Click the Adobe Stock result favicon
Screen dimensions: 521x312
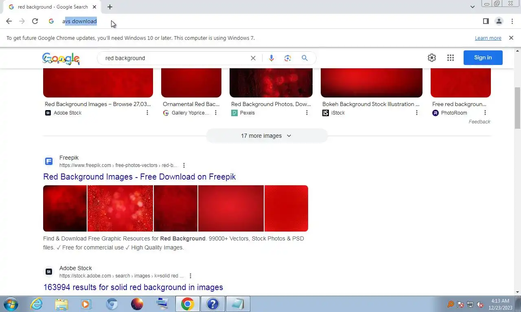(49, 272)
